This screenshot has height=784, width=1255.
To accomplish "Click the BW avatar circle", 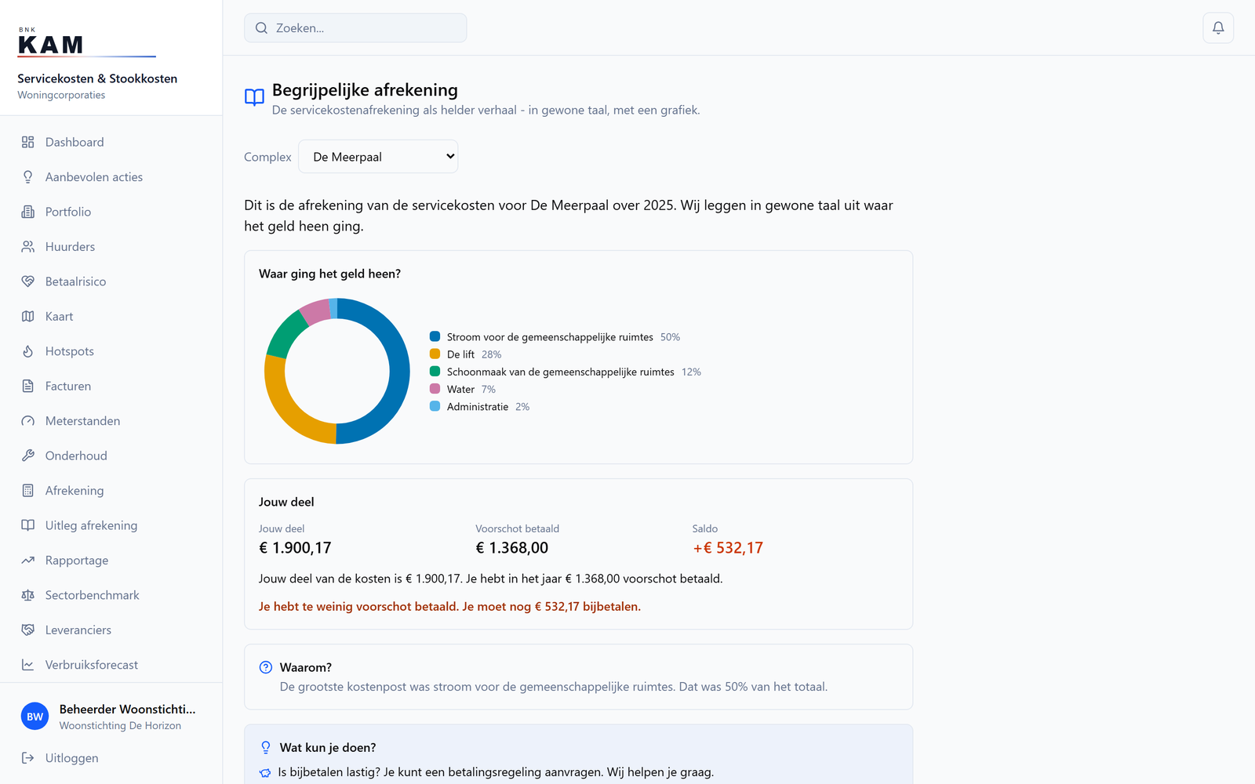I will pos(35,717).
